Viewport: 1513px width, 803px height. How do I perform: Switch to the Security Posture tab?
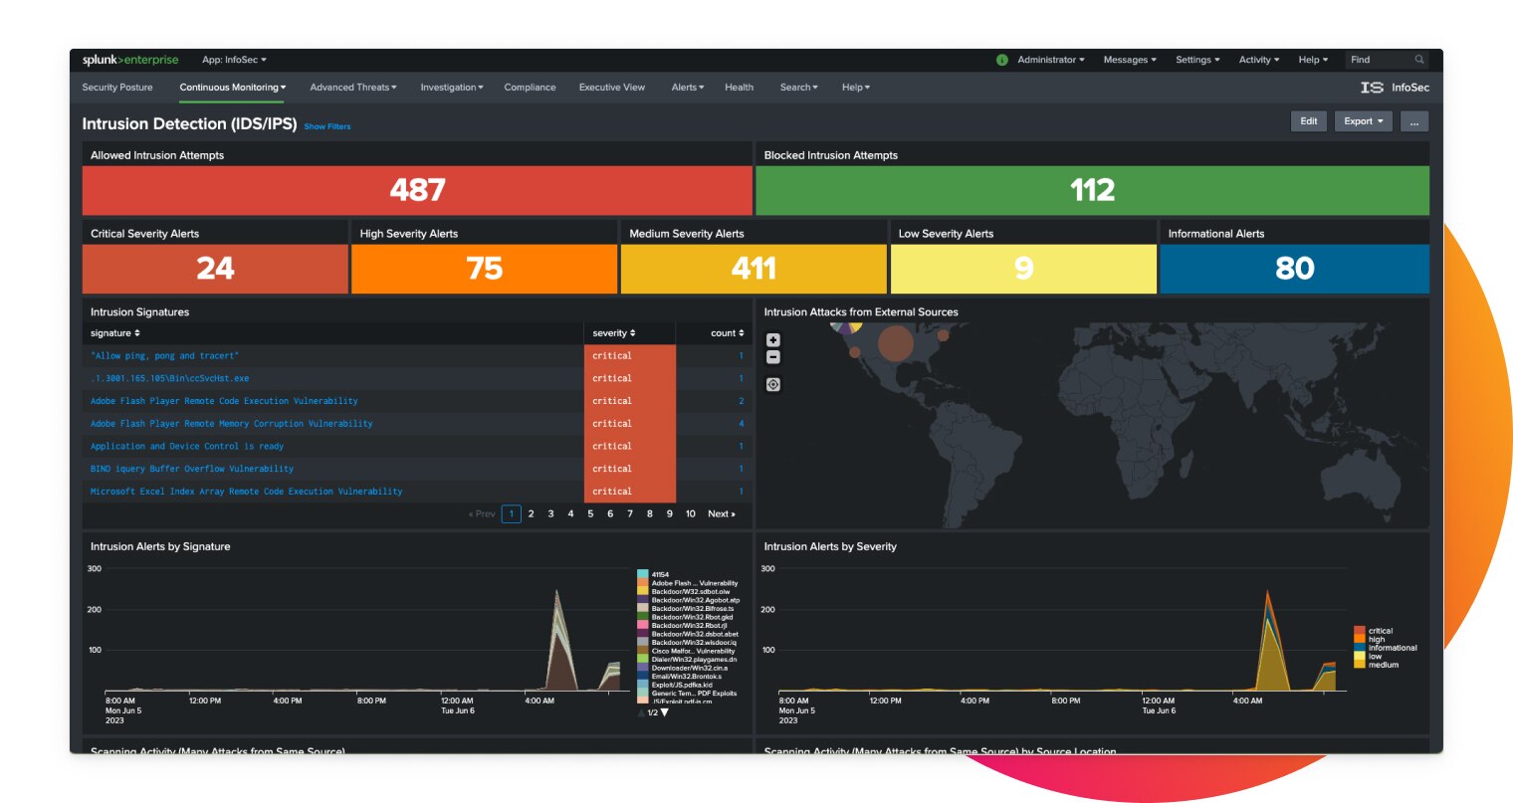coord(116,88)
